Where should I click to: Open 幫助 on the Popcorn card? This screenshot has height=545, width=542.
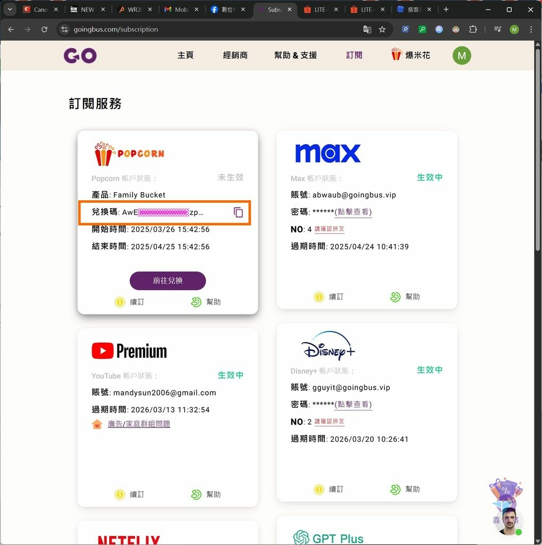coord(206,302)
